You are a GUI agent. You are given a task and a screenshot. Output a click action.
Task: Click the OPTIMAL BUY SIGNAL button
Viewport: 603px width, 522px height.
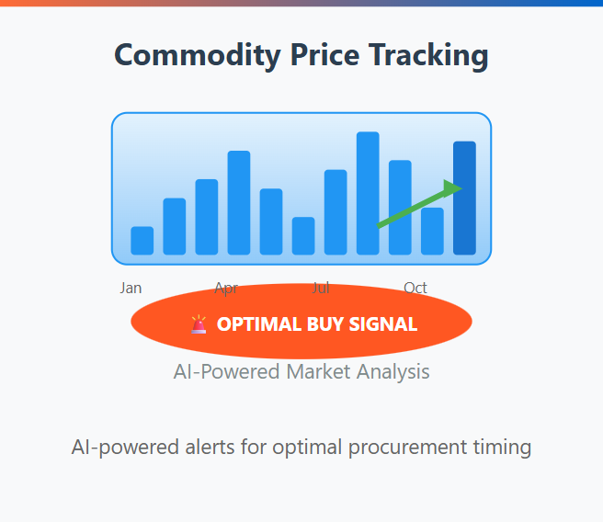point(301,322)
